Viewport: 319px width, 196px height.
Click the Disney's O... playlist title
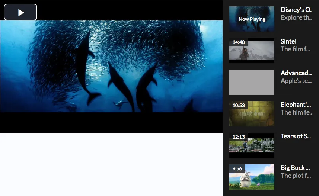pos(296,10)
